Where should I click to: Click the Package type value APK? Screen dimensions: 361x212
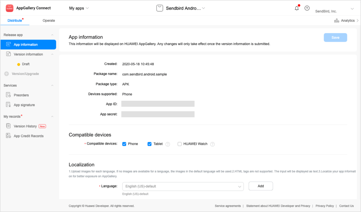126,84
